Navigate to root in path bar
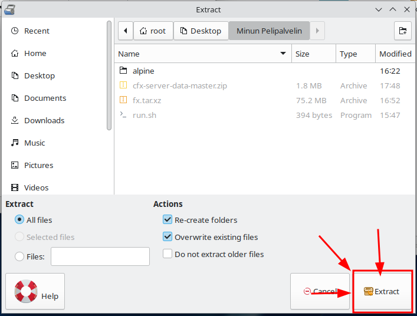This screenshot has height=316, width=417. pyautogui.click(x=153, y=31)
